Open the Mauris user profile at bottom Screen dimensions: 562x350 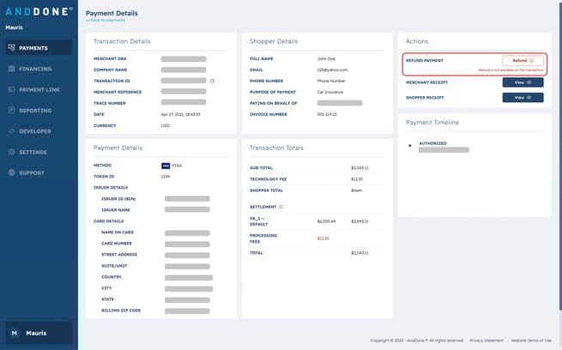point(39,333)
